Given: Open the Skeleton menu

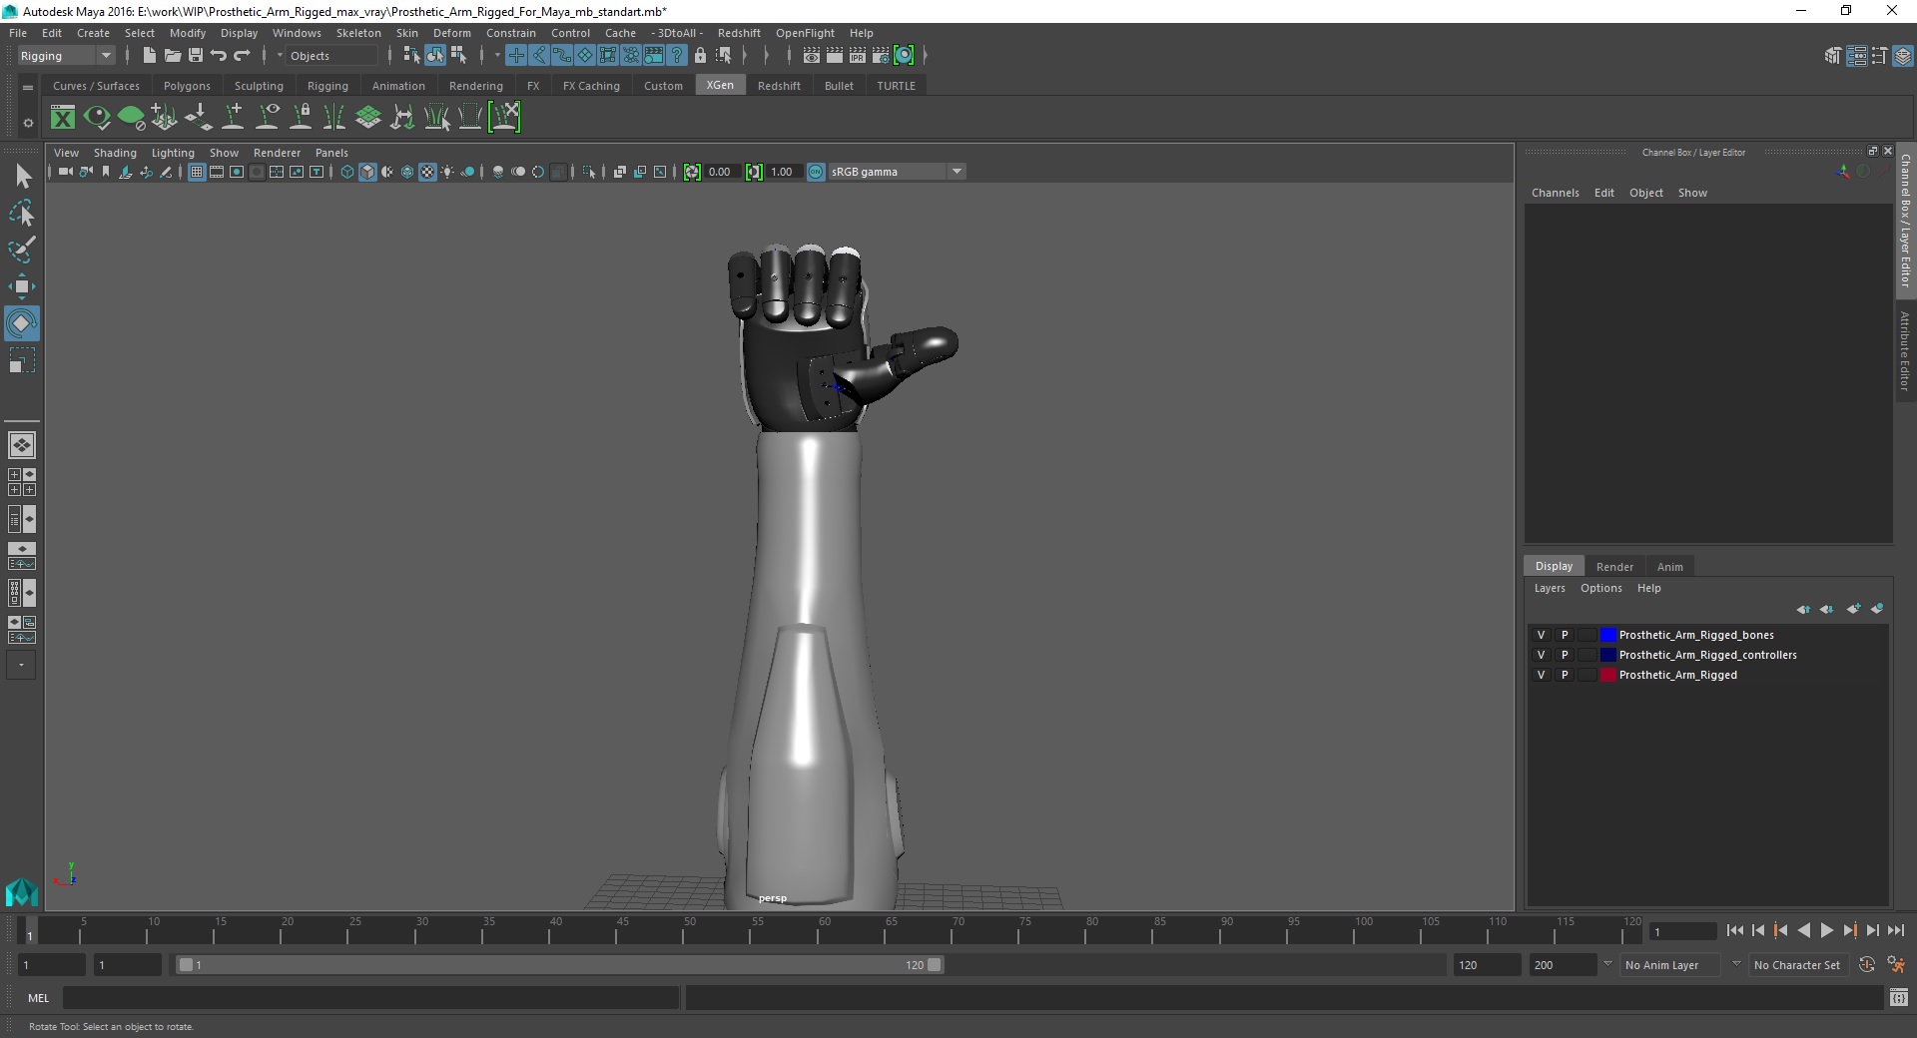Looking at the screenshot, I should (x=358, y=33).
